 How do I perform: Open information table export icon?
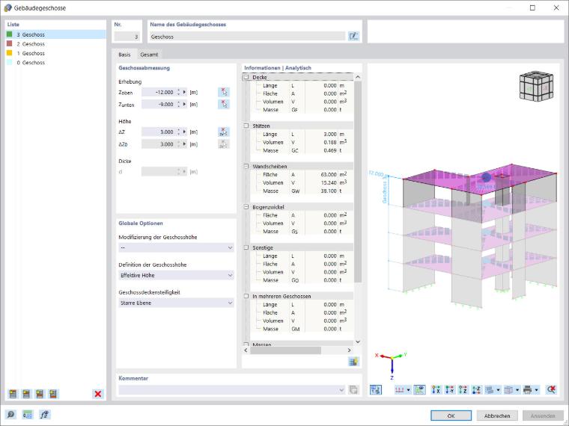pos(353,362)
